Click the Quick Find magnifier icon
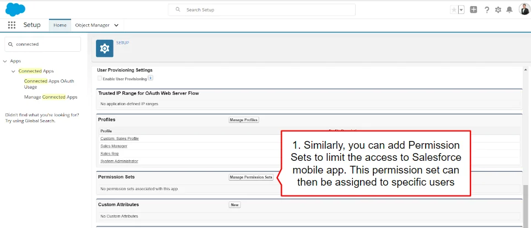 click(x=10, y=44)
